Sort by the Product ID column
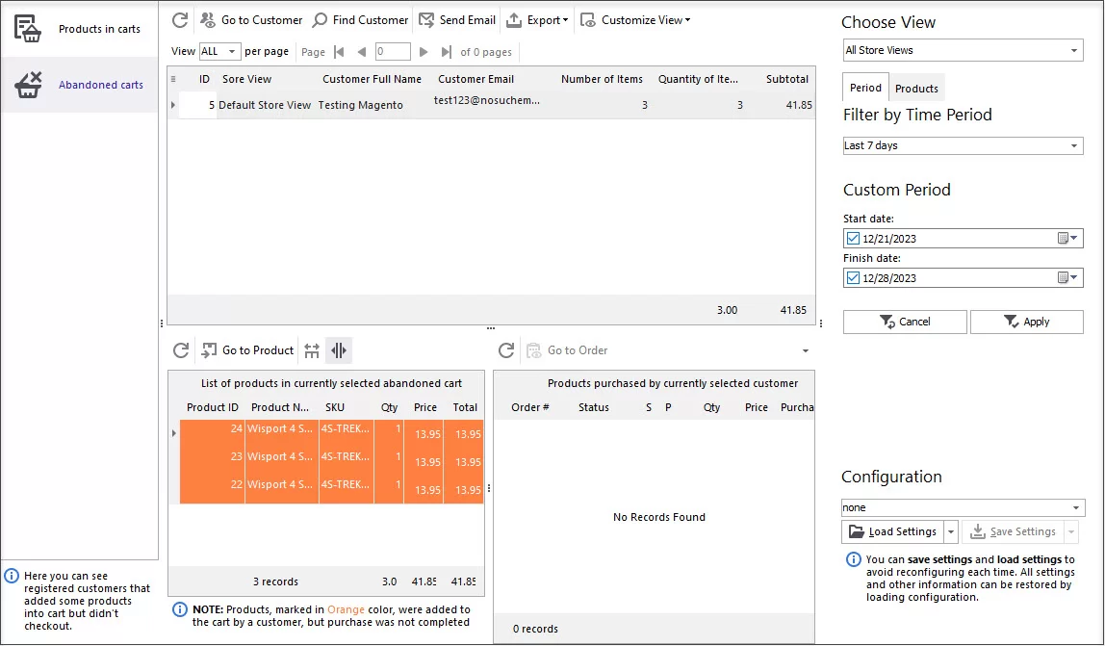The width and height of the screenshot is (1105, 646). 212,407
